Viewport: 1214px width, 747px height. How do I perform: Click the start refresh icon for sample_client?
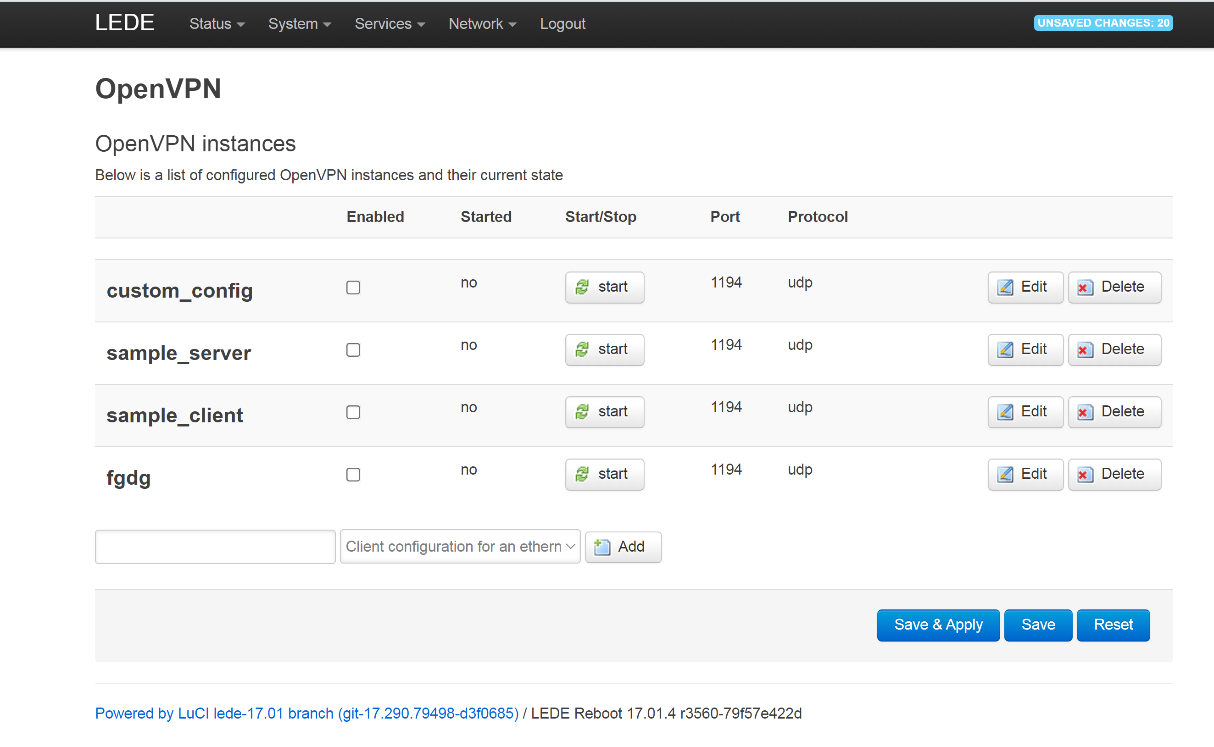(582, 411)
